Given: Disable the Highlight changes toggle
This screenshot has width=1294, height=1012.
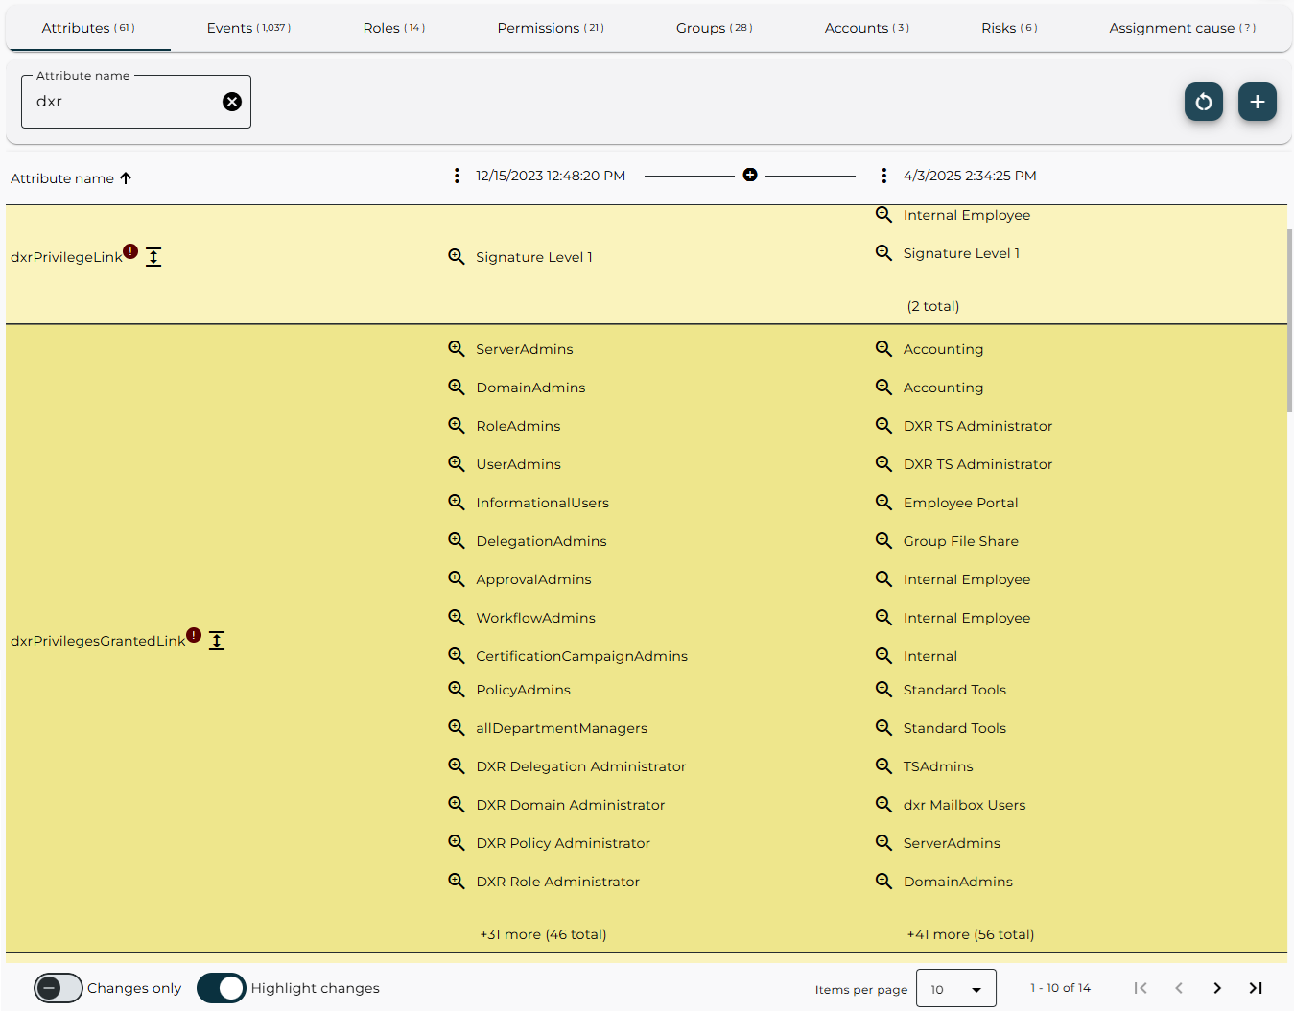Looking at the screenshot, I should click(x=222, y=988).
